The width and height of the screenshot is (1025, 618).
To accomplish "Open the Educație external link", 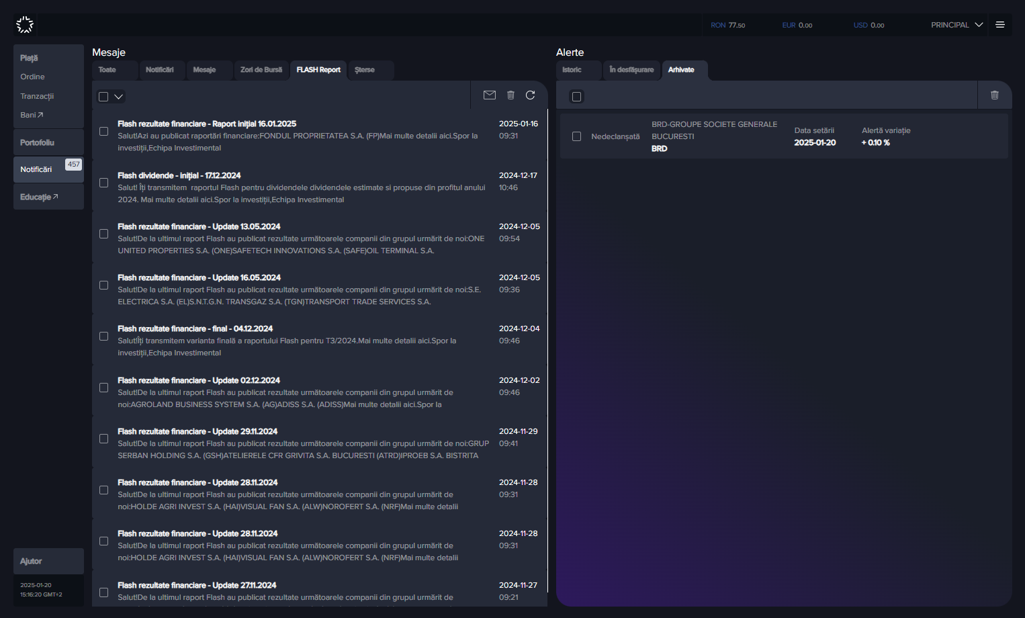I will pos(39,197).
